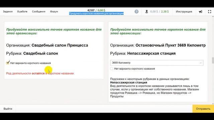Click the balance 0,00 $ / 2,38 $
The height and width of the screenshot is (120, 214).
point(159,12)
